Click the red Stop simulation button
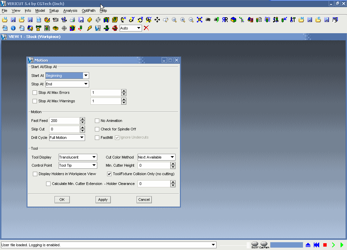This screenshot has width=347, height=250. (x=325, y=245)
